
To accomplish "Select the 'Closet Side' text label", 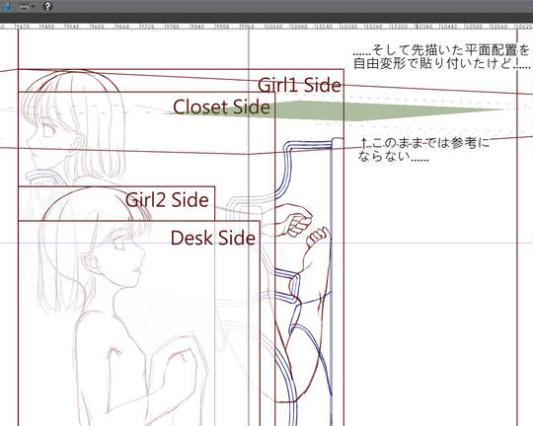I will coord(222,107).
